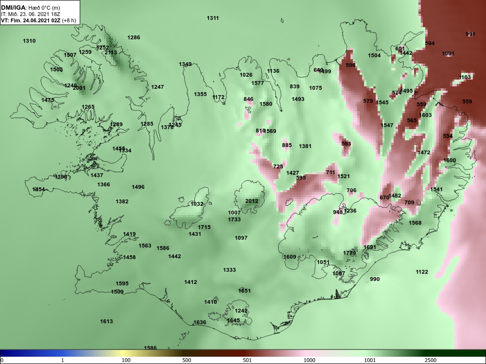This screenshot has width=486, height=364.
Task: Select the map value 1103
Action: [465, 77]
